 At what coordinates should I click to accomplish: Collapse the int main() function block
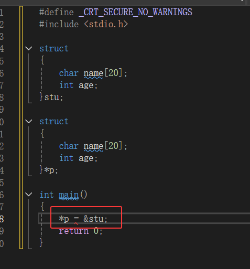tap(29, 195)
